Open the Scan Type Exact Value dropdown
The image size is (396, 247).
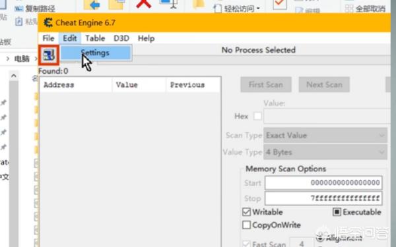pyautogui.click(x=325, y=136)
